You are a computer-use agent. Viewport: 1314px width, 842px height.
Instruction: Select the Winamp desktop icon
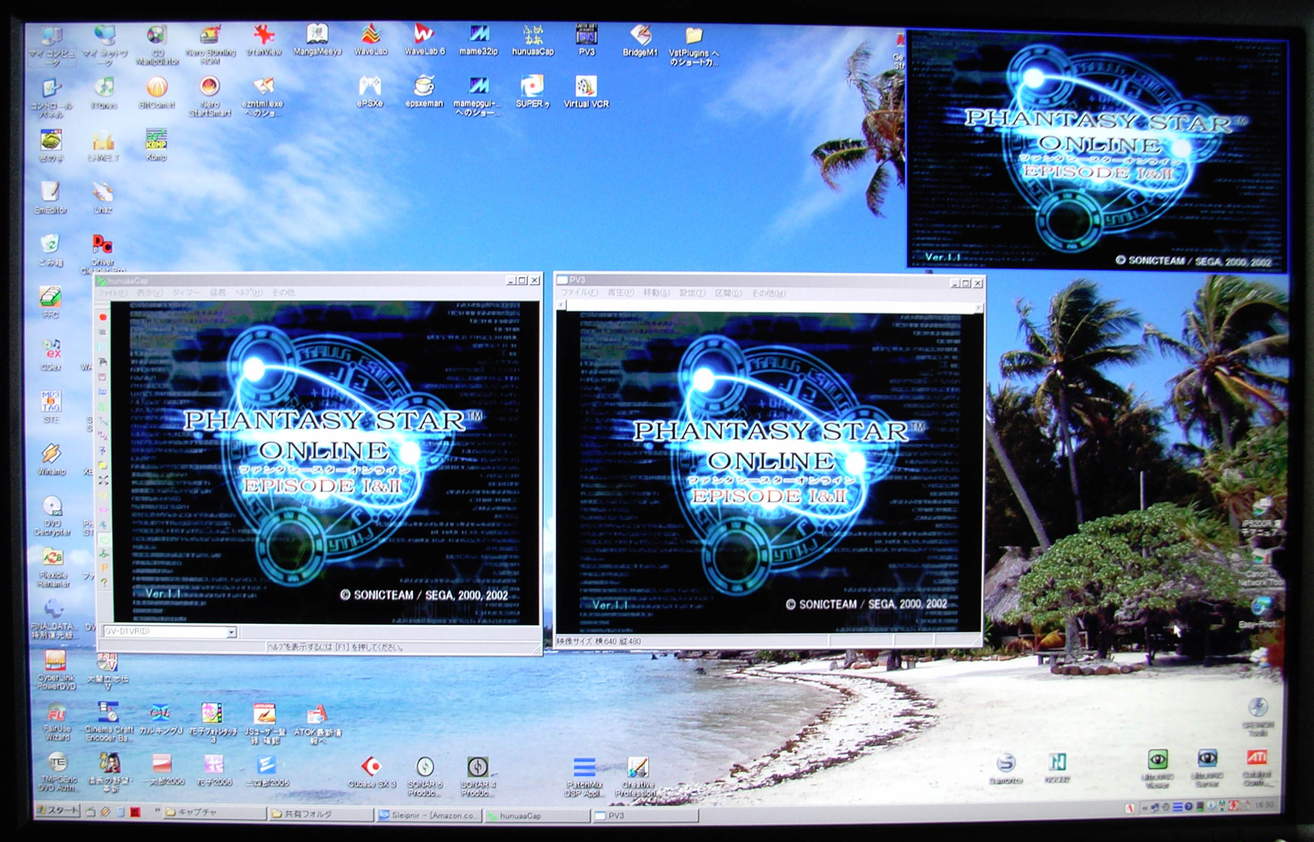pos(51,459)
